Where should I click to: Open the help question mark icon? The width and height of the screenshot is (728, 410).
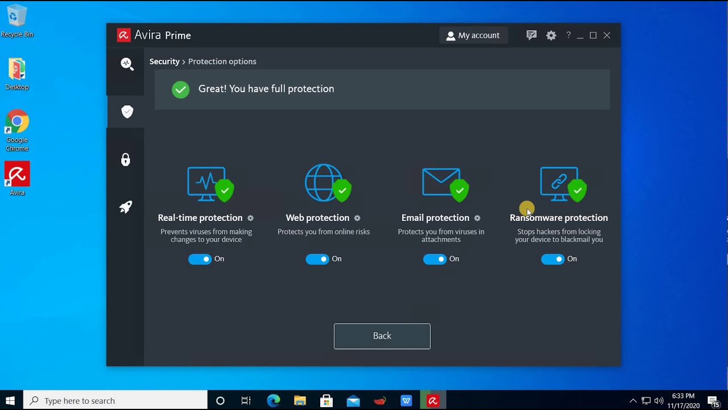pos(568,35)
